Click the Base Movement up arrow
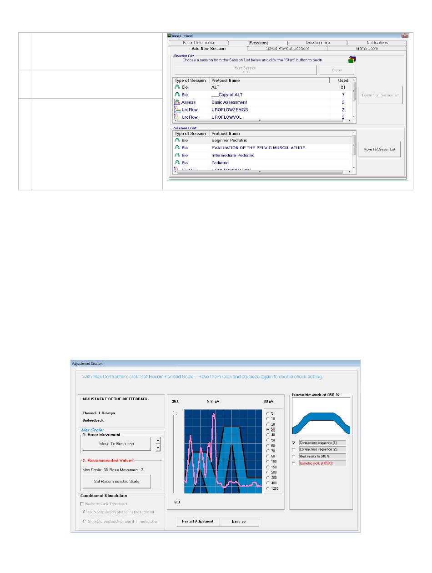432x573 pixels. 158,440
